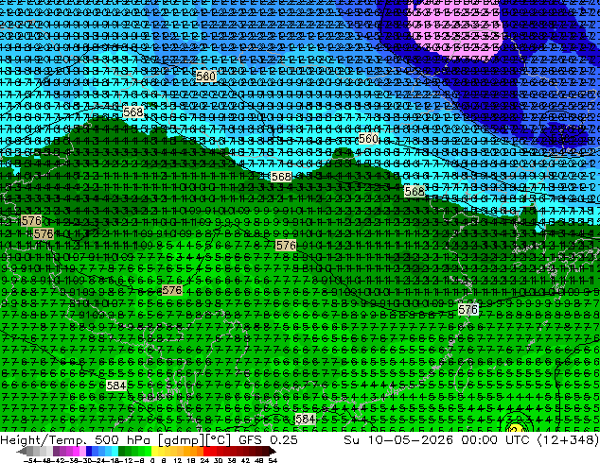This screenshot has width=600, height=463.
Task: Click the rightmost '568' contour label
Action: [x=415, y=192]
